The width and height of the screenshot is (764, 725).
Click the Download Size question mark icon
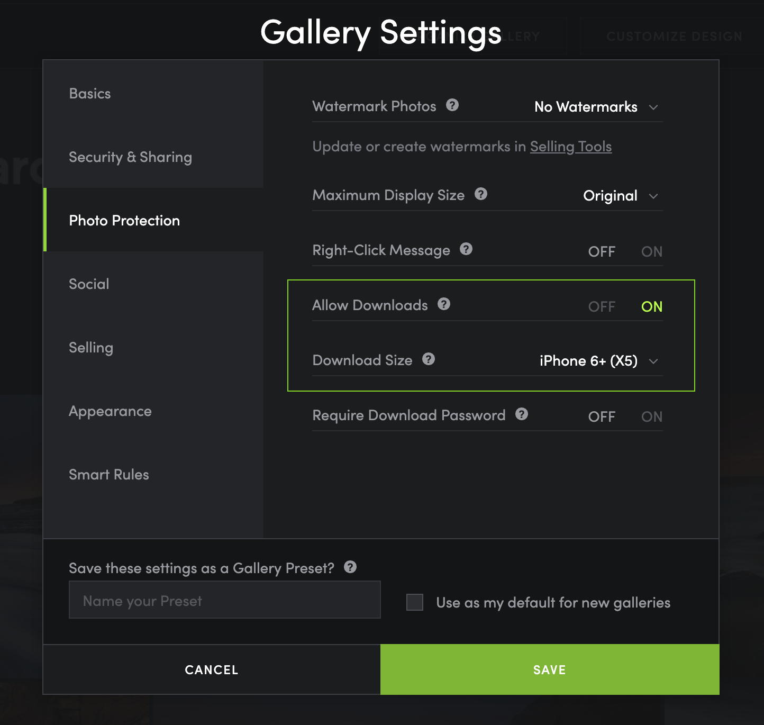[x=429, y=359]
